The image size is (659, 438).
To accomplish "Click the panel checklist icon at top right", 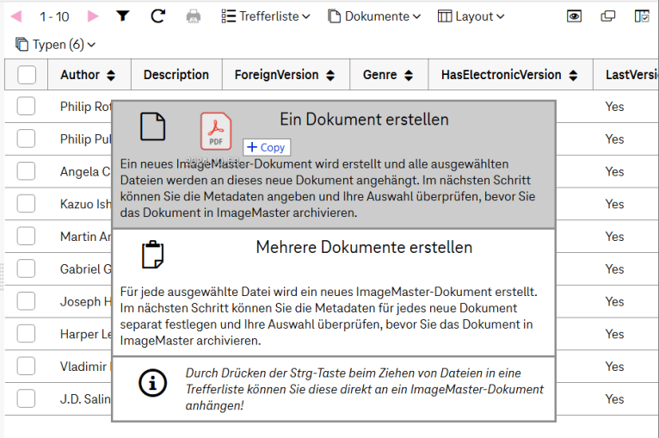I will [x=642, y=16].
